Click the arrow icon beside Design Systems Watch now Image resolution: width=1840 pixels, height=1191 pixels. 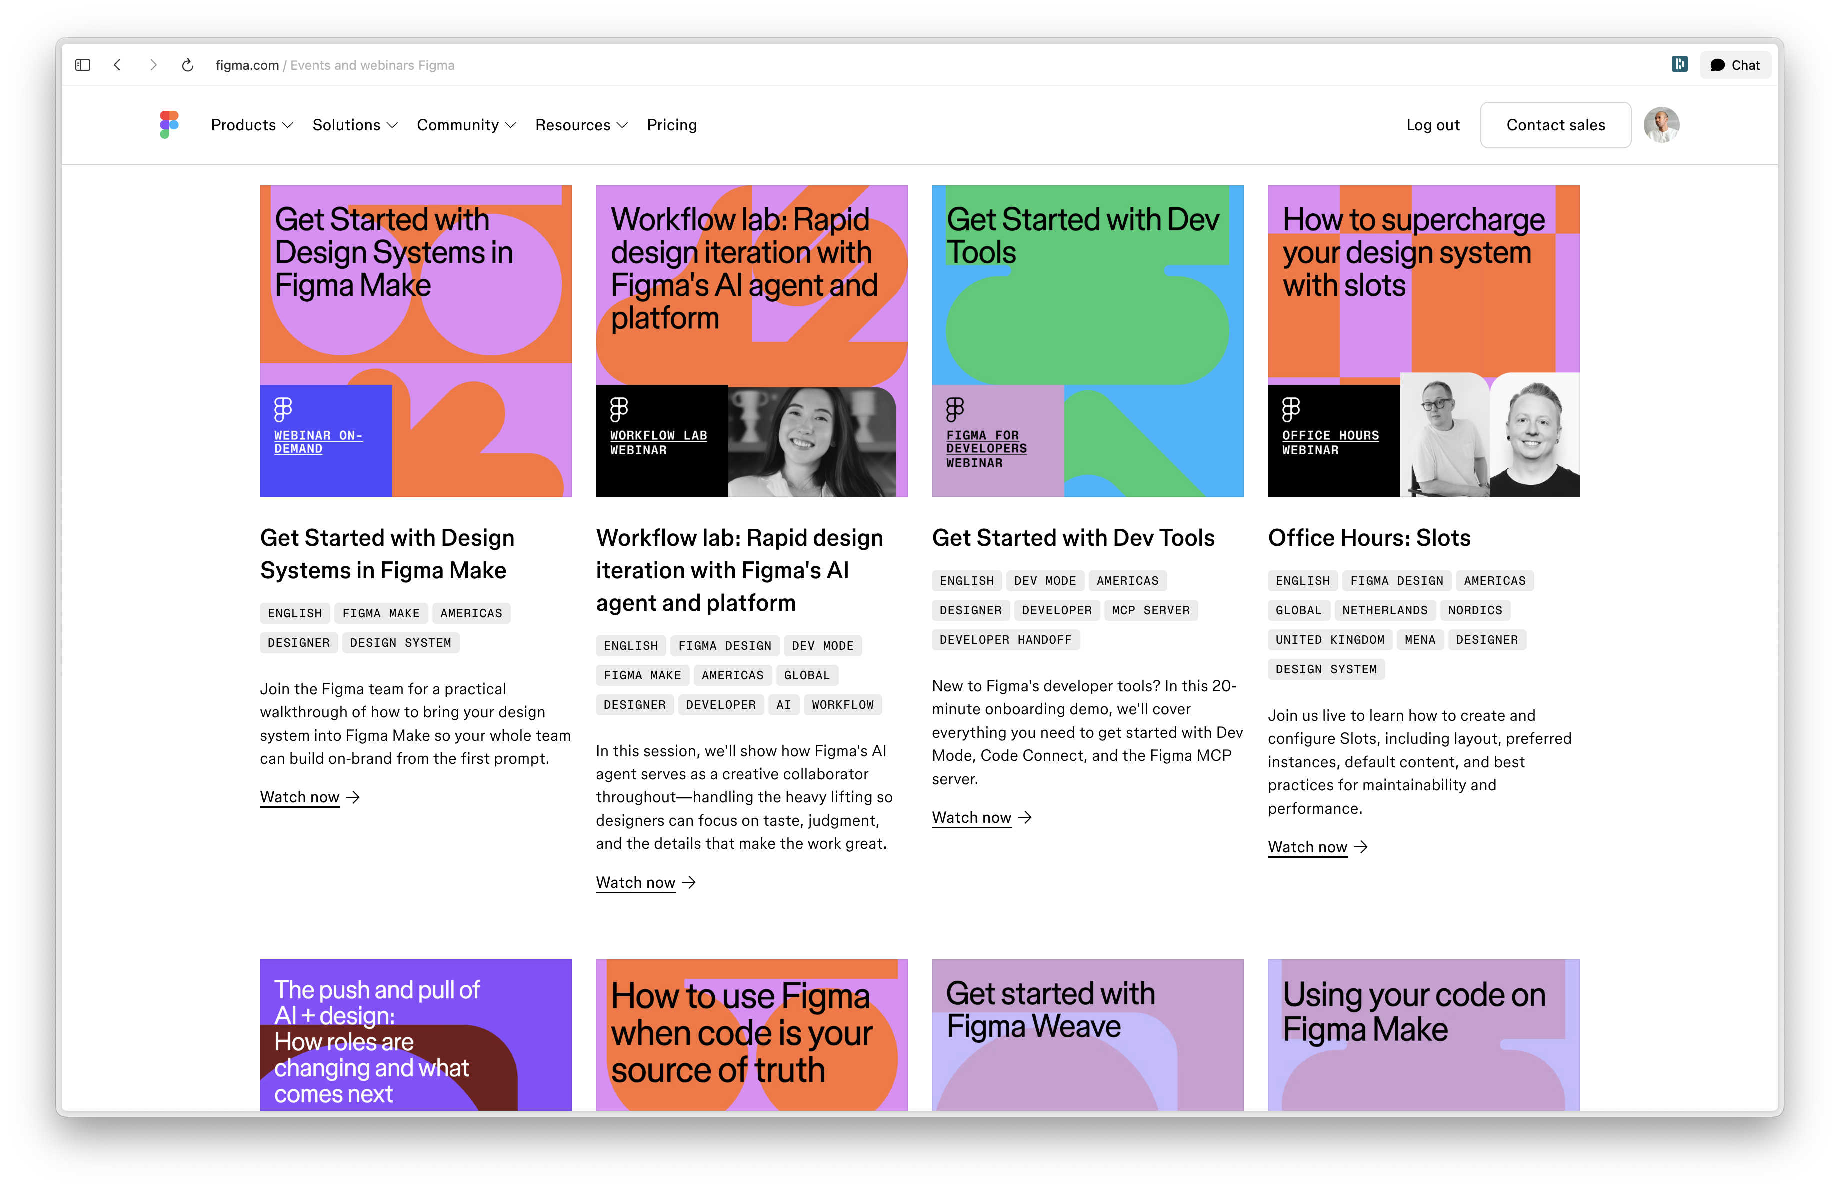(353, 797)
